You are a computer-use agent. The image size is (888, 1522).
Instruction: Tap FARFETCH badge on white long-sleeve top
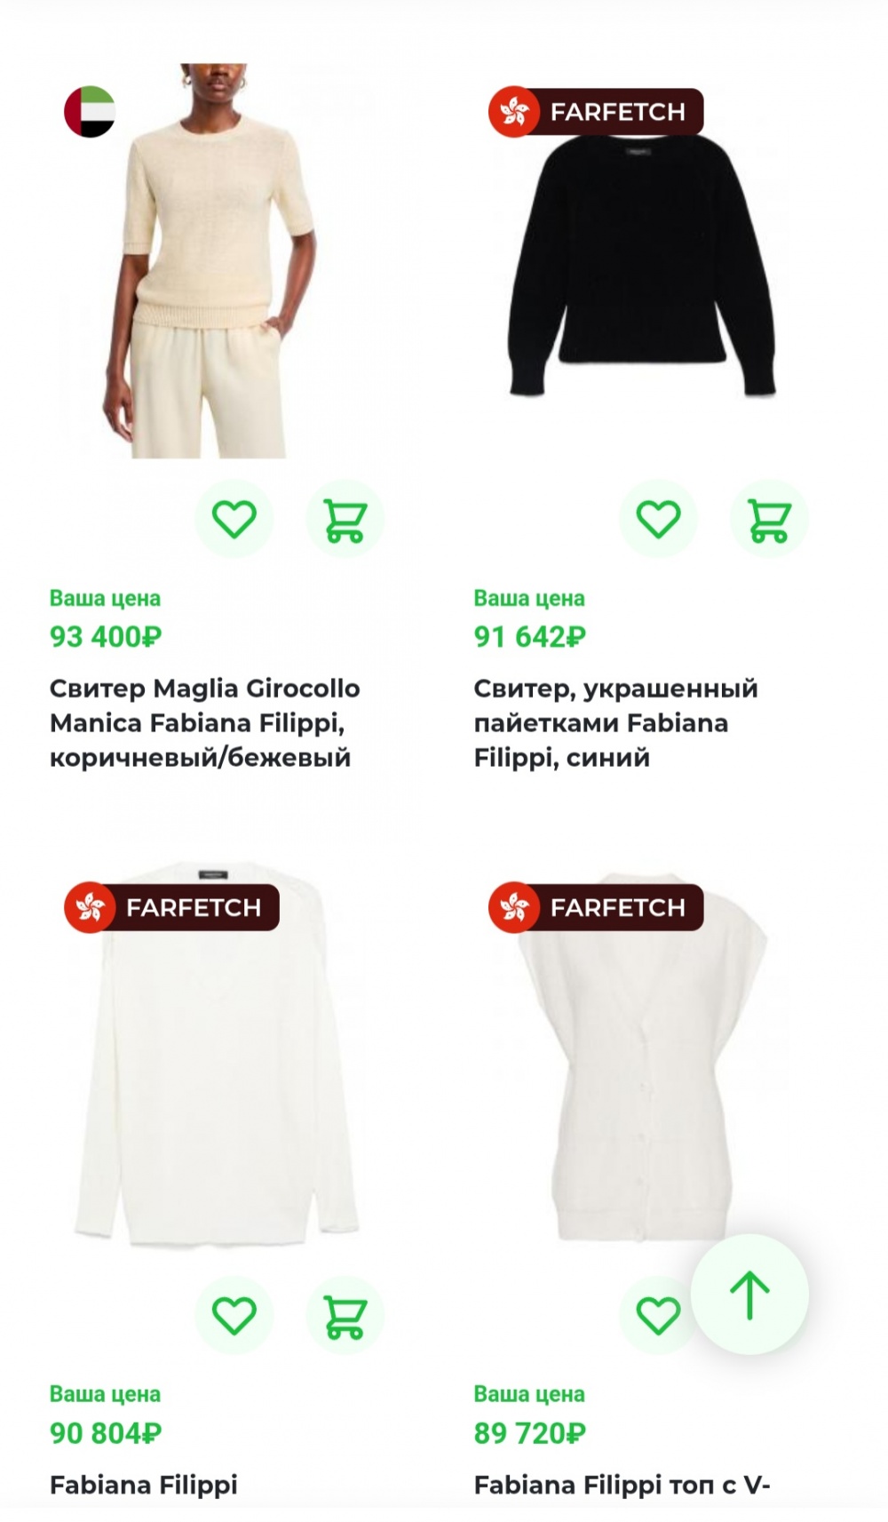click(171, 907)
